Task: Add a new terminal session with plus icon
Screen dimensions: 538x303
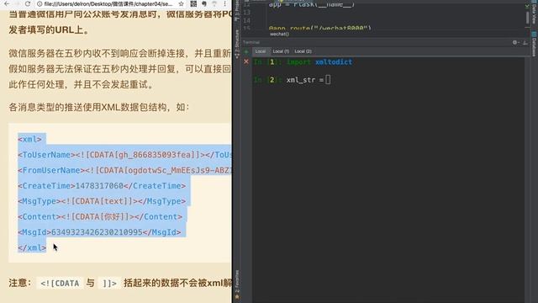Action: [x=246, y=51]
